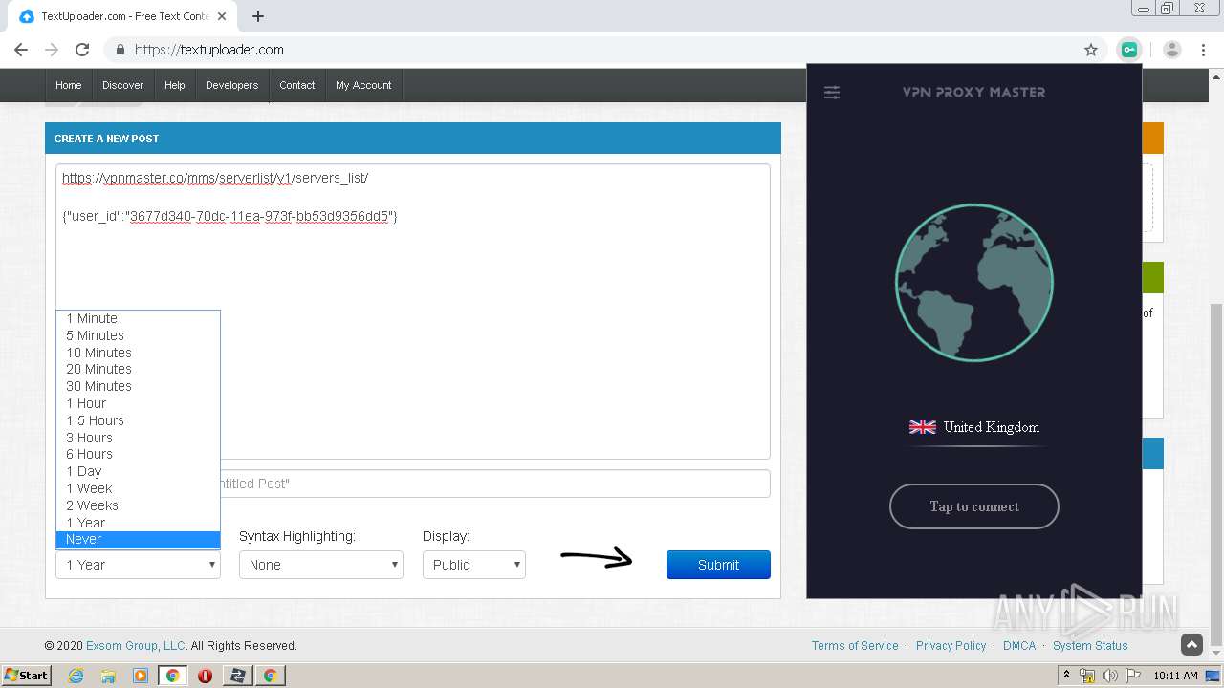Click the United Kingdom flag icon
Image resolution: width=1224 pixels, height=688 pixels.
point(923,427)
